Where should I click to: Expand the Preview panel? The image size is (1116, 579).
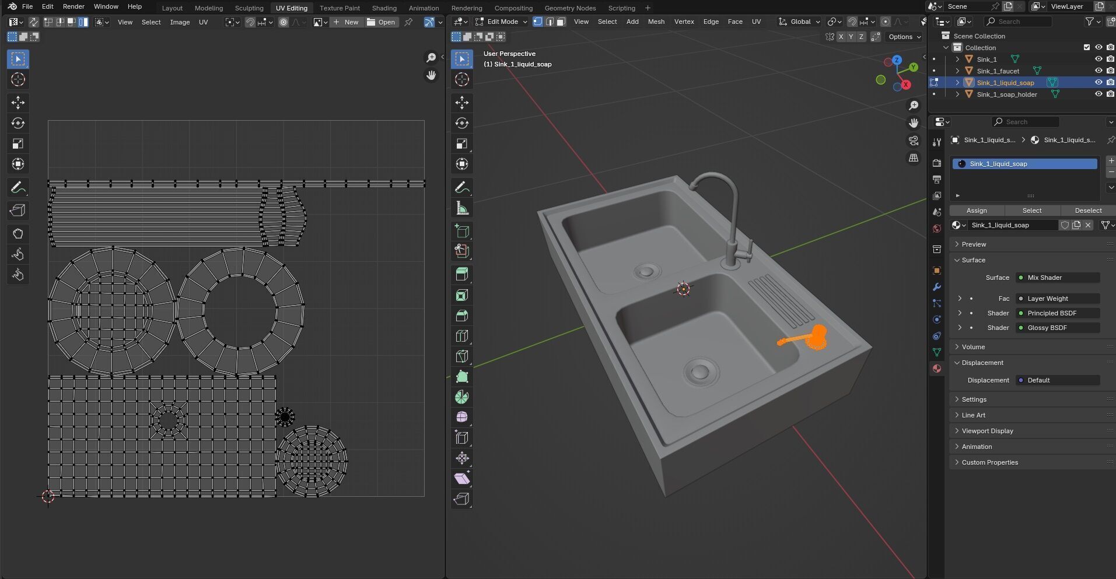click(974, 244)
